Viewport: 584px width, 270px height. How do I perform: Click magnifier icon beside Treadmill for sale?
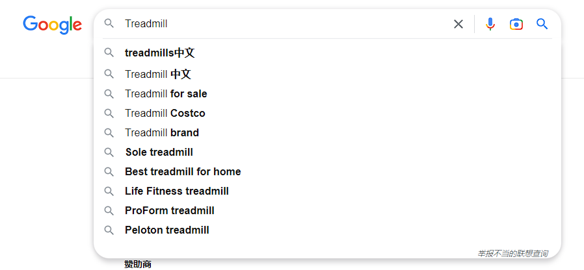click(x=109, y=93)
